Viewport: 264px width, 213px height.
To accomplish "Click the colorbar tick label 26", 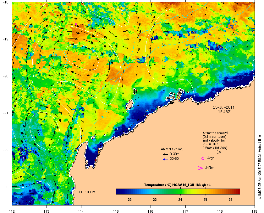I will (x=230, y=200).
